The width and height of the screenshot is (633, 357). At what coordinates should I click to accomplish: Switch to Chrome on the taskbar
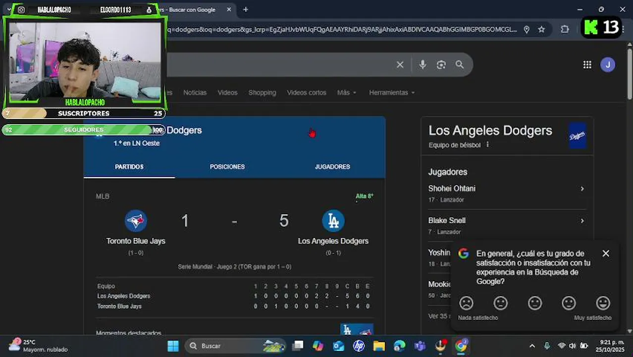click(461, 346)
